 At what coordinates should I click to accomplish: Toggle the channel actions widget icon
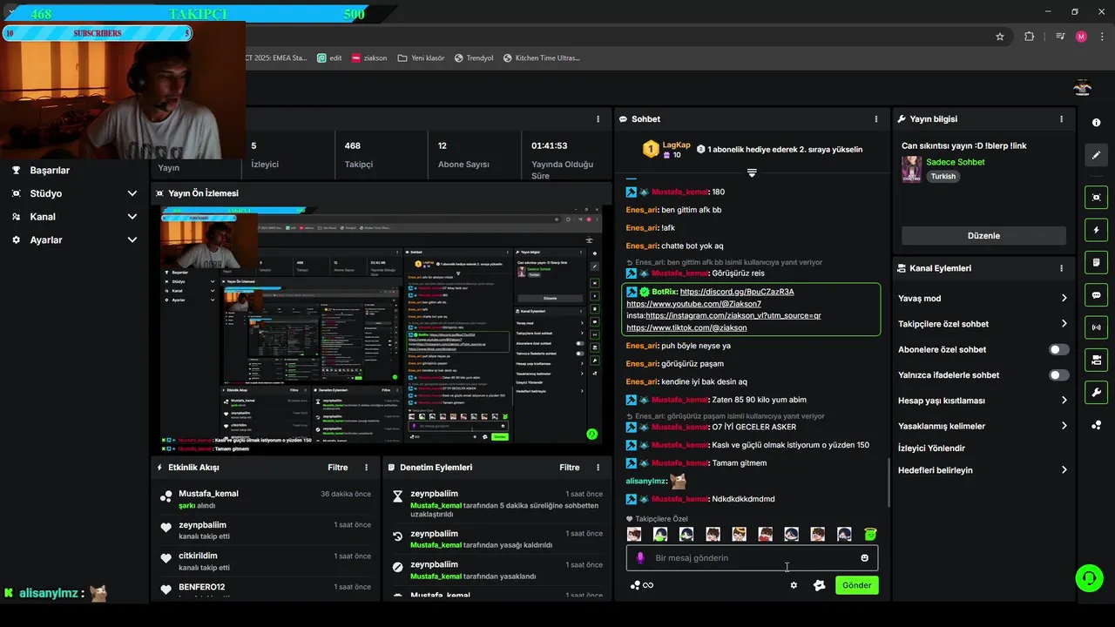point(1096,360)
